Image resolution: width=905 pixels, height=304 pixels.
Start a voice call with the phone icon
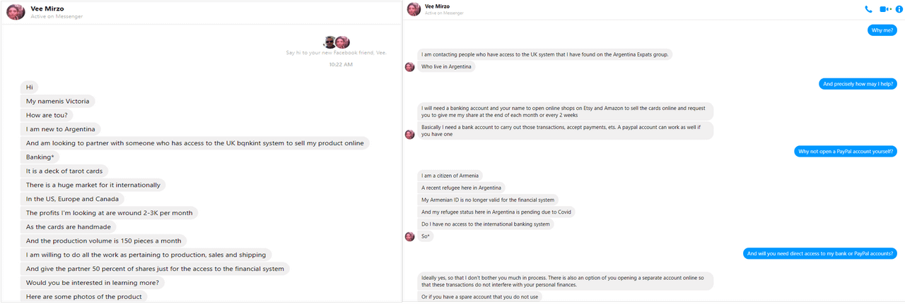[x=868, y=9]
